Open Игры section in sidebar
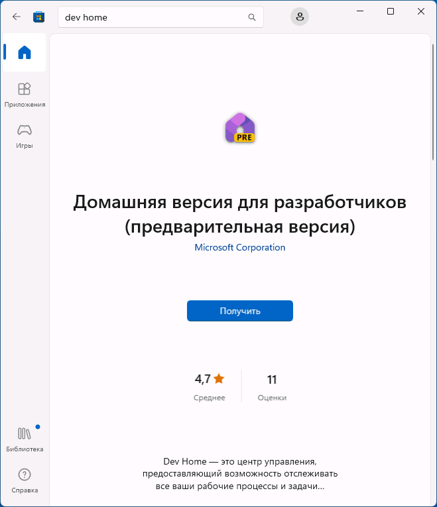The image size is (437, 507). (x=25, y=136)
